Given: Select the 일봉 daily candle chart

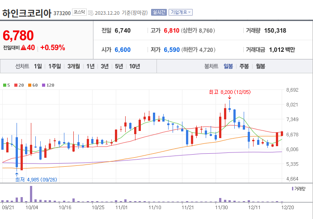Looking at the screenshot, I should pos(228,66).
